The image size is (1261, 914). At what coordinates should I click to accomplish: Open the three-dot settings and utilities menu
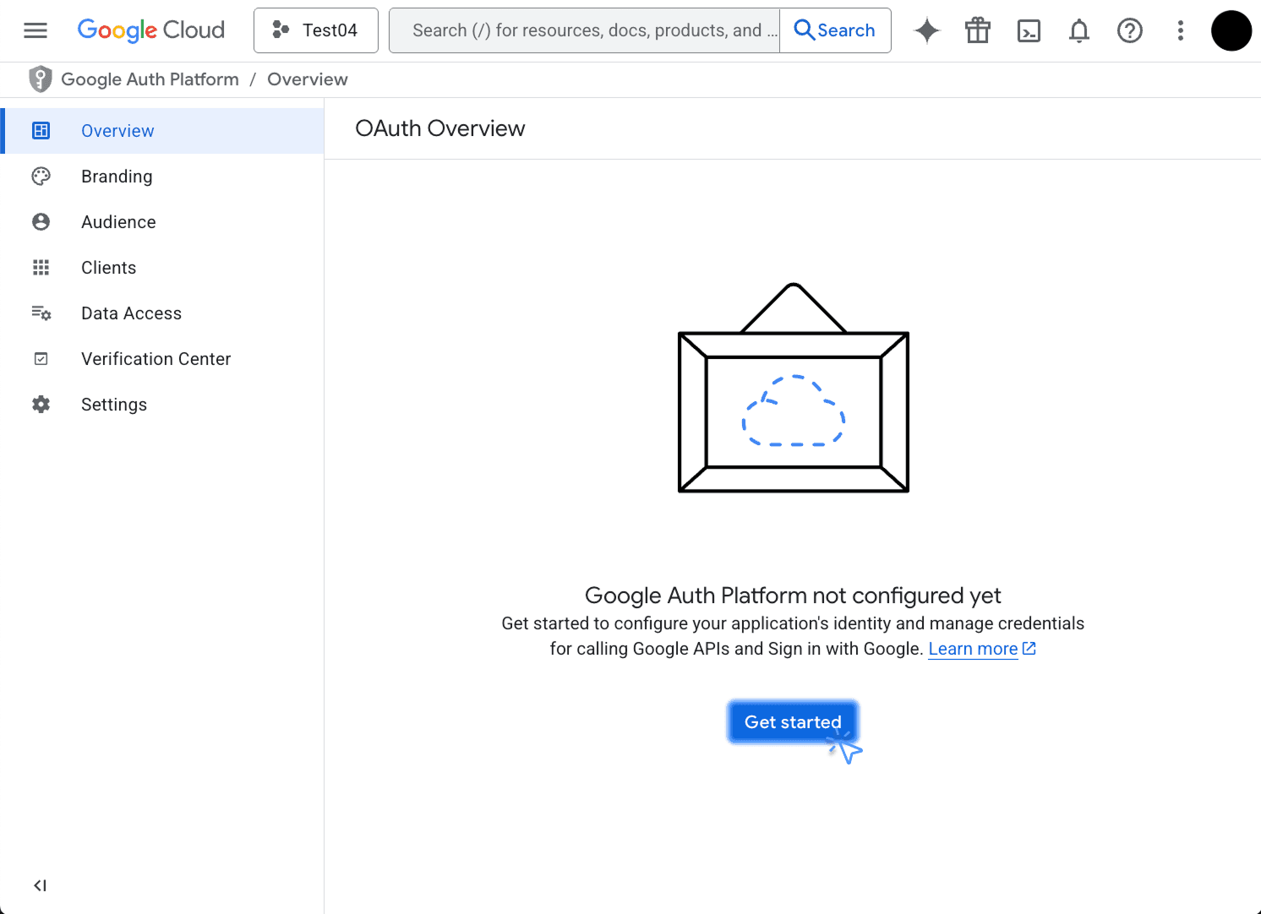point(1181,30)
